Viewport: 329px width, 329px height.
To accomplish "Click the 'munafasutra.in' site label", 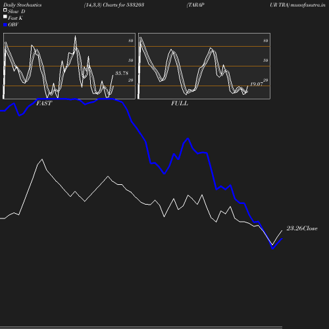I will (x=308, y=5).
